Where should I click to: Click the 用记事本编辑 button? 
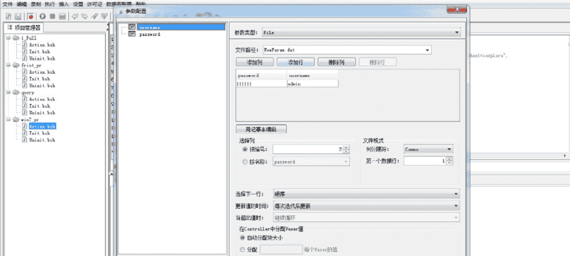pos(261,129)
